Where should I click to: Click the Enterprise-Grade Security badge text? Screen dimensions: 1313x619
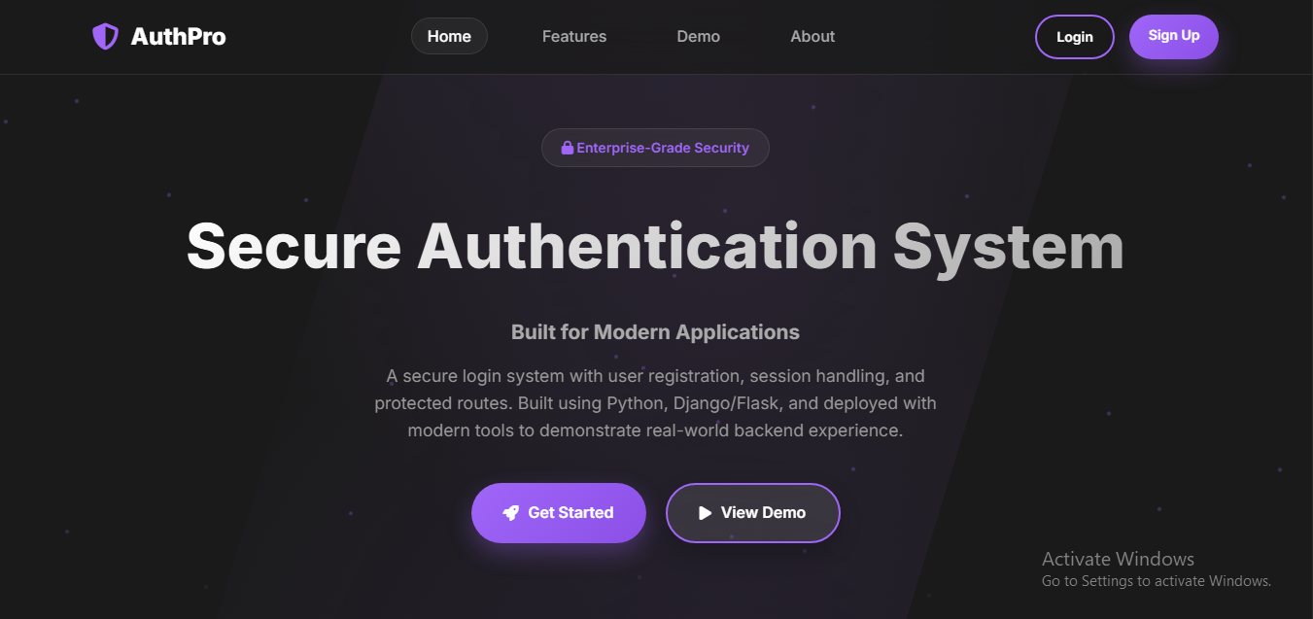pos(663,148)
